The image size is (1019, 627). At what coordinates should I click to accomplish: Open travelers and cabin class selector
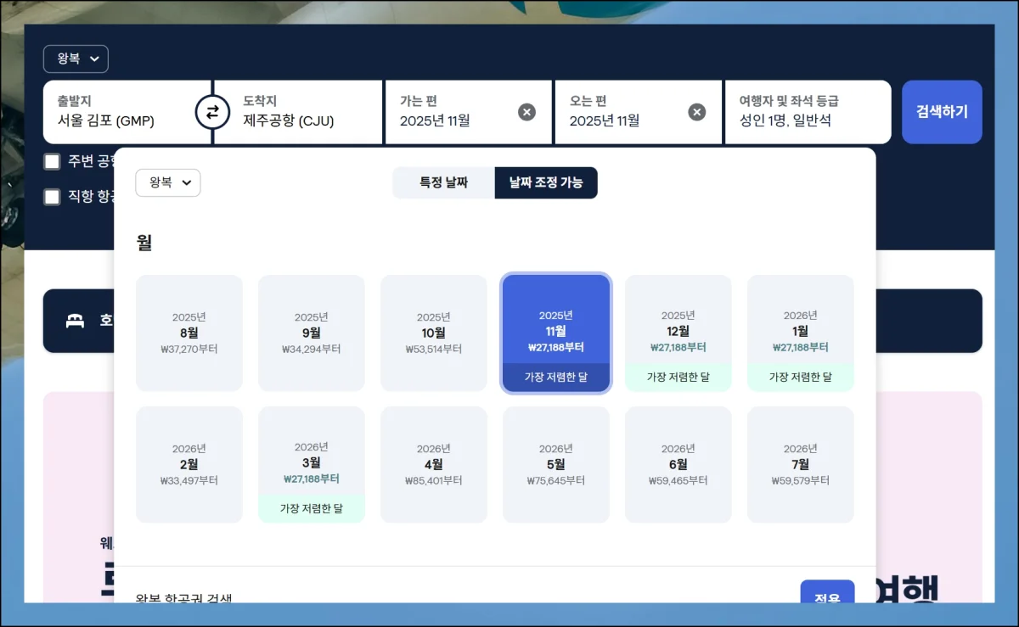(x=806, y=112)
